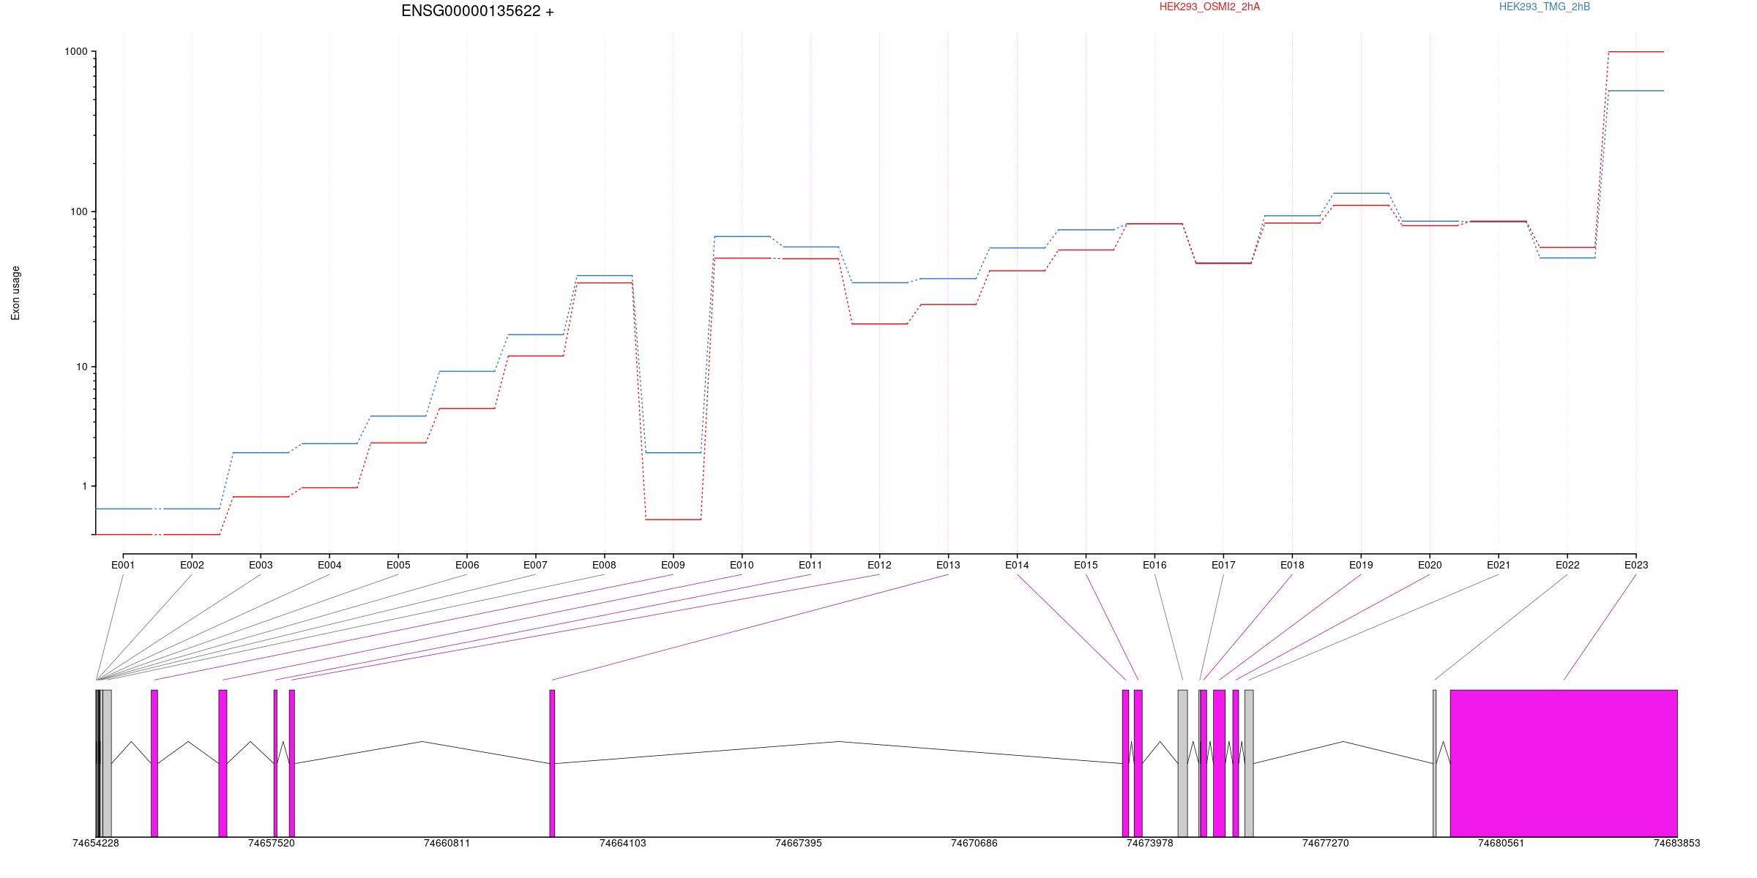The width and height of the screenshot is (1757, 878).
Task: Click the red line segment above E012
Action: tap(880, 323)
